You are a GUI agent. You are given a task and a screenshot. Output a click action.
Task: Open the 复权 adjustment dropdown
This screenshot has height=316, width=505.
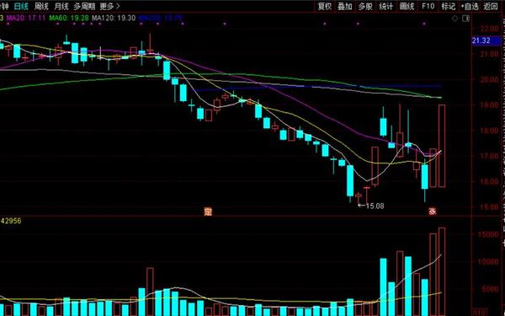coord(324,6)
